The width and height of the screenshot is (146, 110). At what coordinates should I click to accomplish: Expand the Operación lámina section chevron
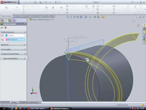[x=25, y=58]
